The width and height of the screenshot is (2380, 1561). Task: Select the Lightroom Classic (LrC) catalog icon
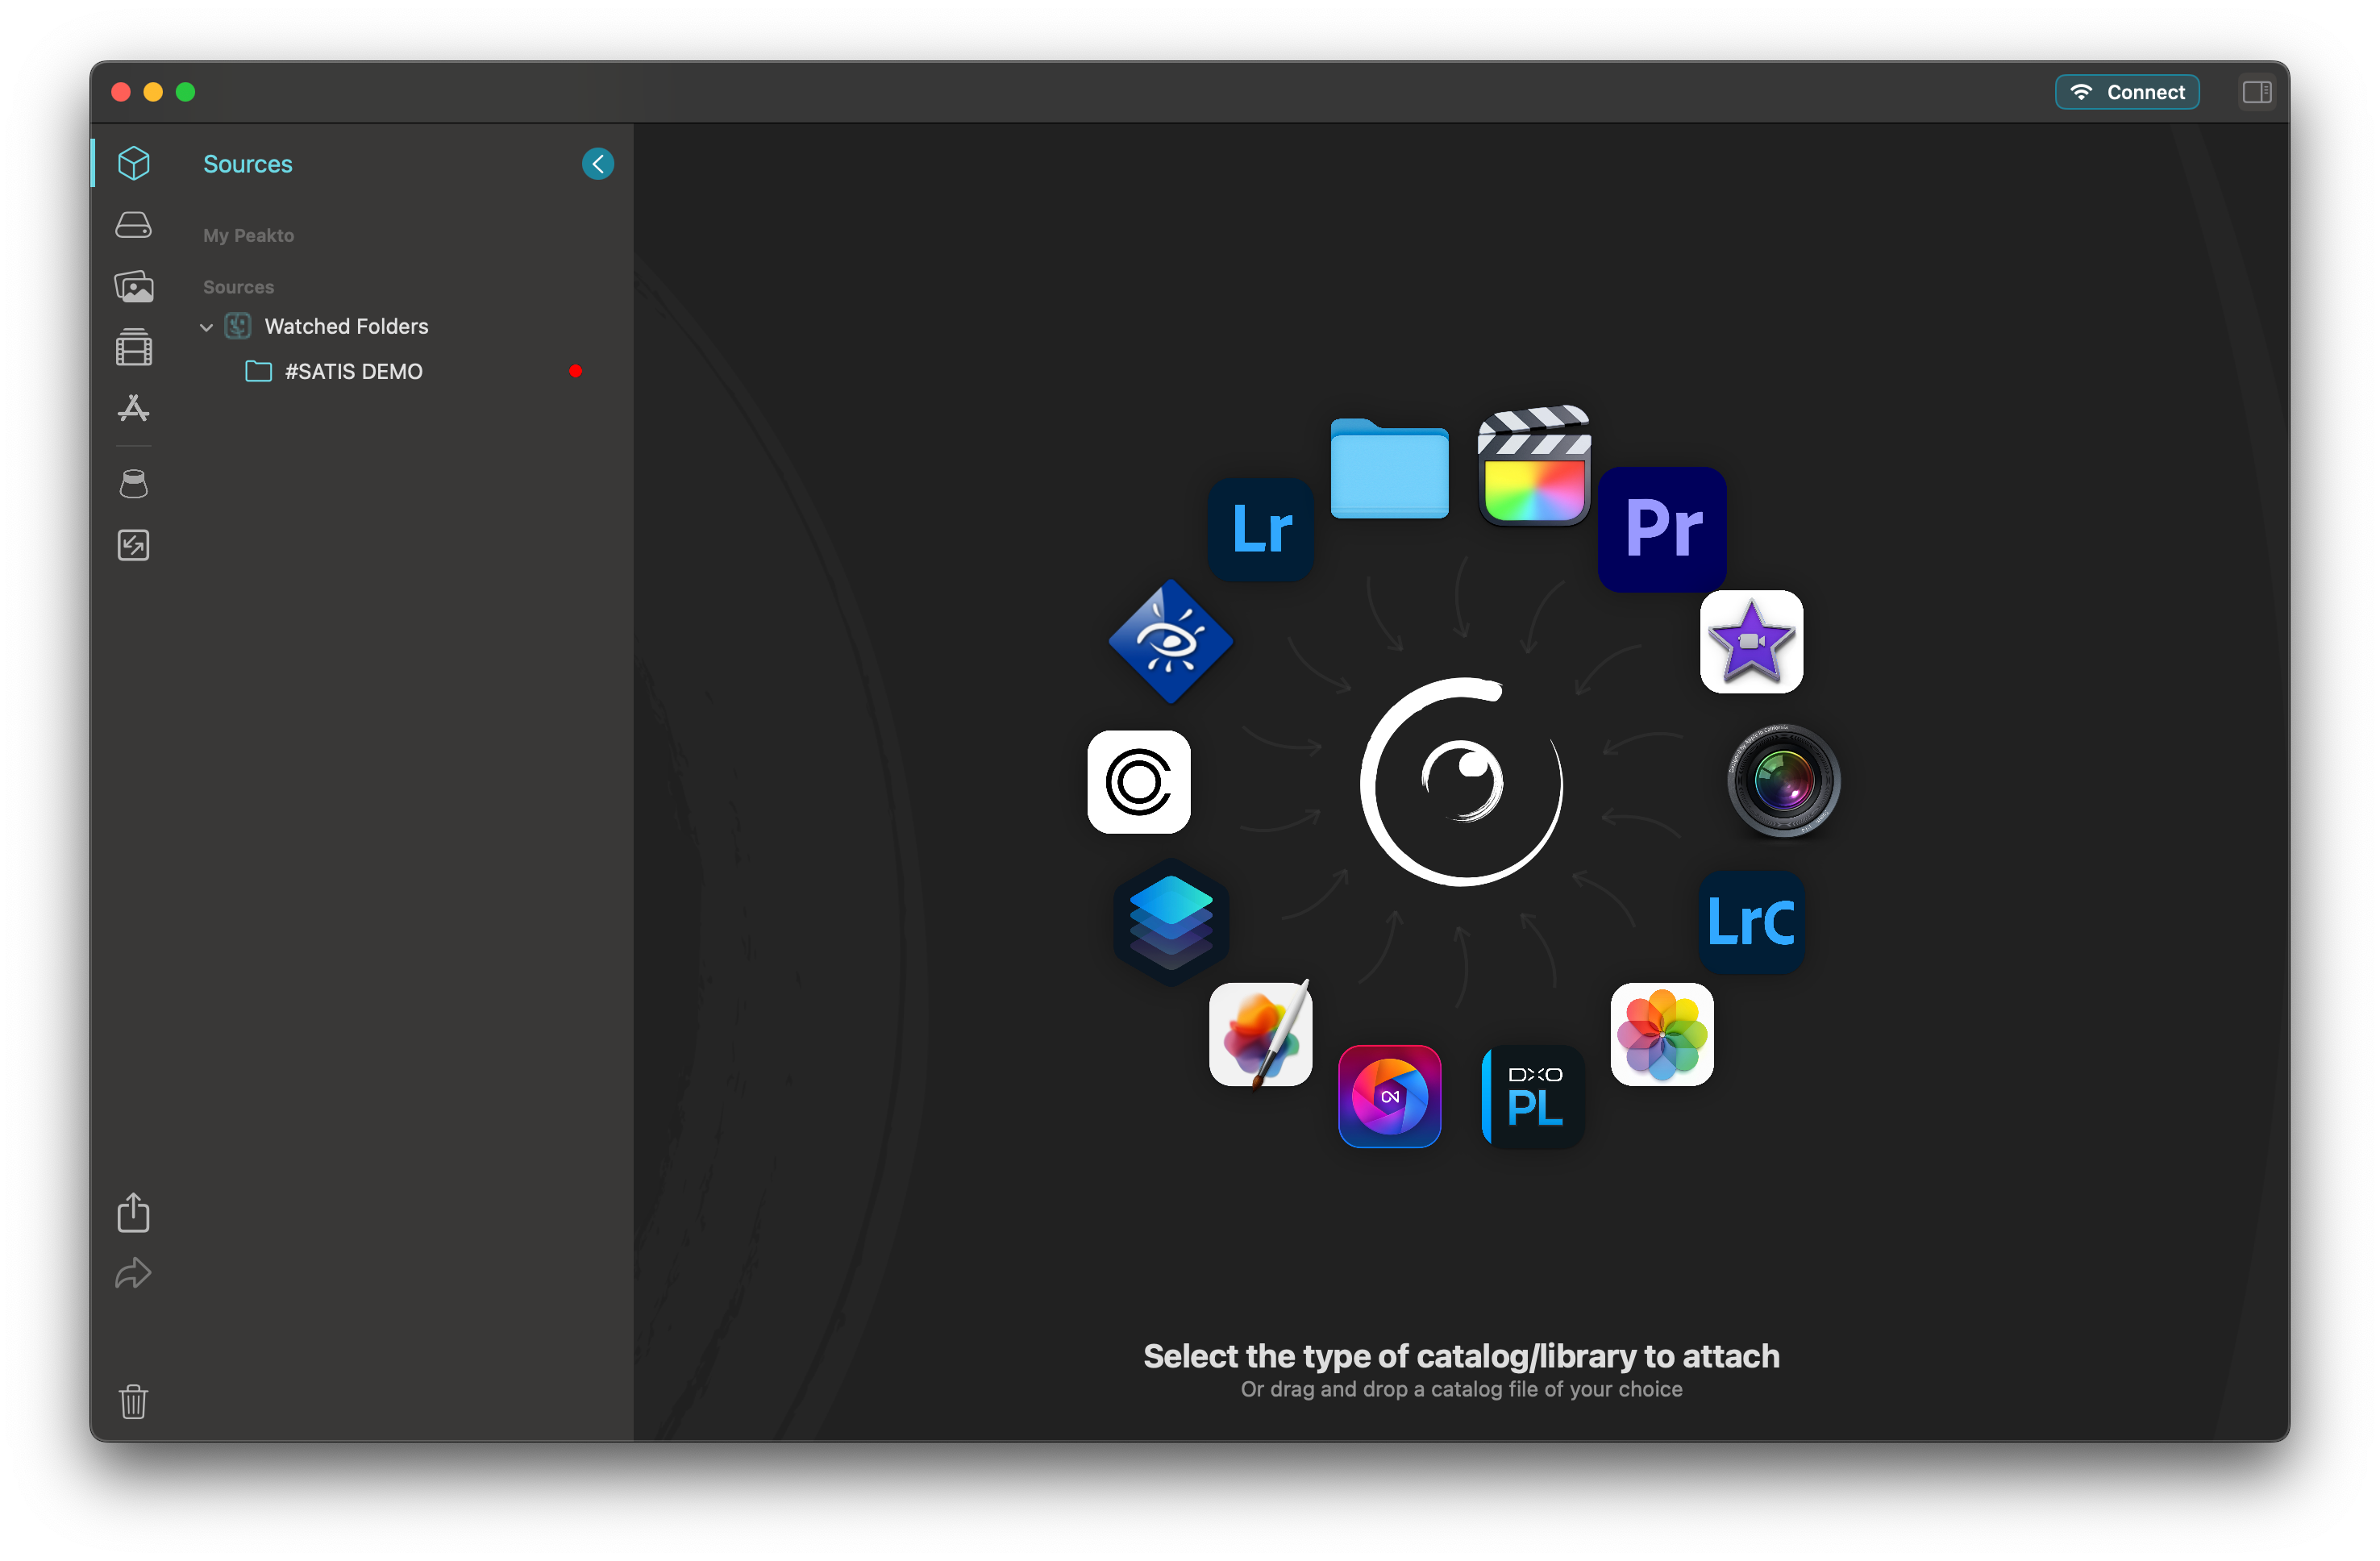(x=1751, y=921)
